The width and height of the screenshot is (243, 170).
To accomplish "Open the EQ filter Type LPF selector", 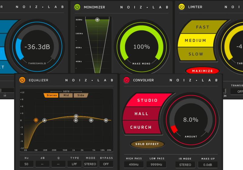I will (x=74, y=164).
